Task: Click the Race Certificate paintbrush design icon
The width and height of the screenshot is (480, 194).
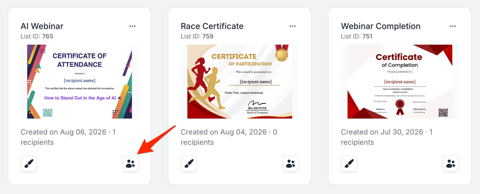Action: tap(189, 163)
